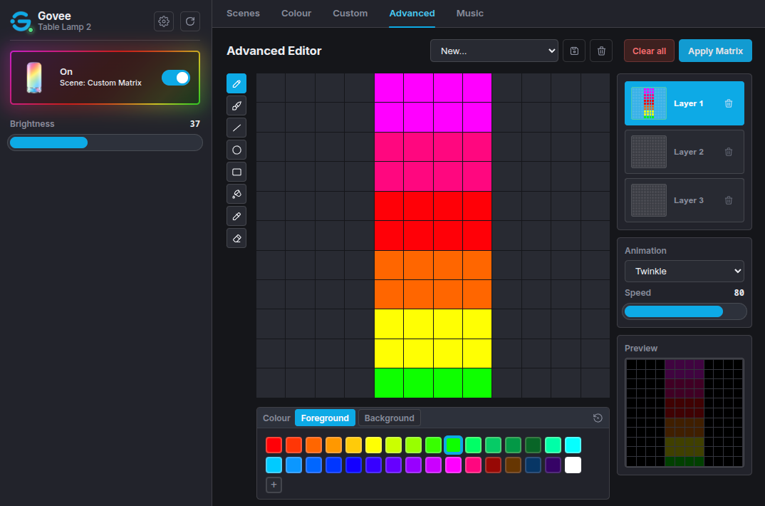Viewport: 765px width, 506px height.
Task: Pick the white colour swatch
Action: pyautogui.click(x=573, y=465)
